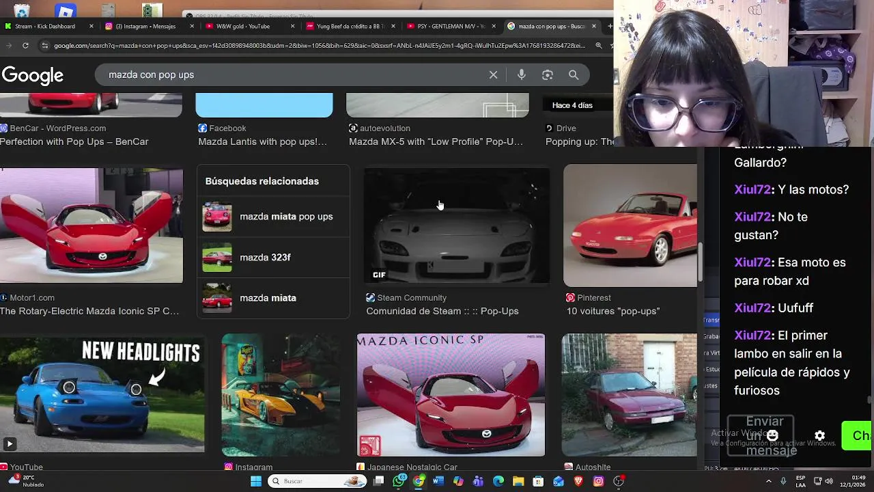
Task: Open WhatsApp from the taskbar
Action: [x=399, y=481]
